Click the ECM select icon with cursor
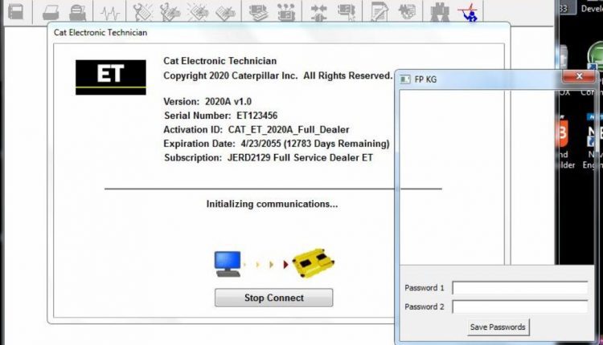 (346, 12)
